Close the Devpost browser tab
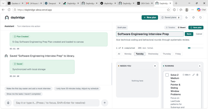 (x=60, y=3)
